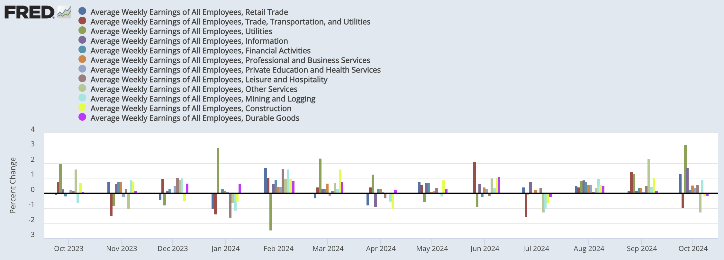The width and height of the screenshot is (724, 260).
Task: Click the Sep 2024 x-axis label
Action: 641,249
